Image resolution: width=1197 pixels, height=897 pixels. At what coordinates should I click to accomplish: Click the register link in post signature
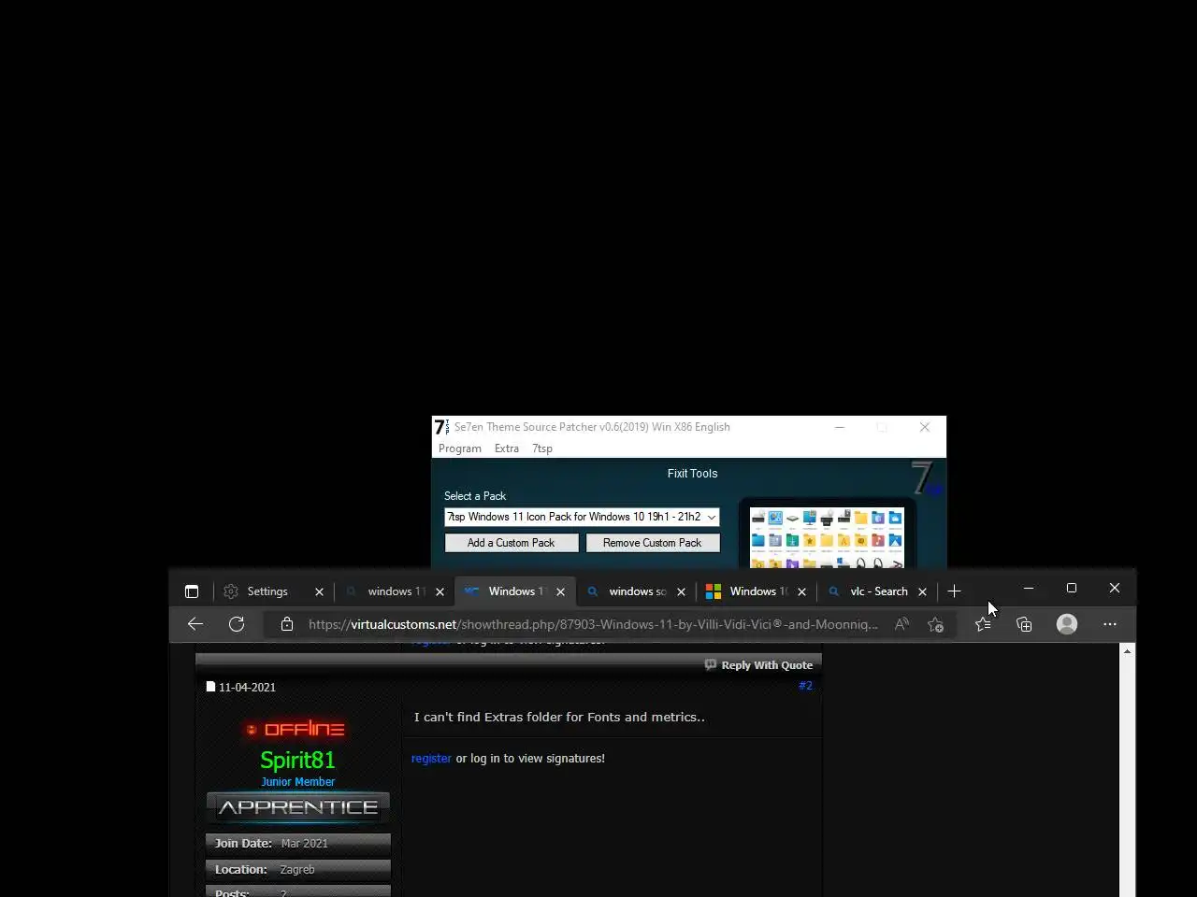[x=431, y=759]
